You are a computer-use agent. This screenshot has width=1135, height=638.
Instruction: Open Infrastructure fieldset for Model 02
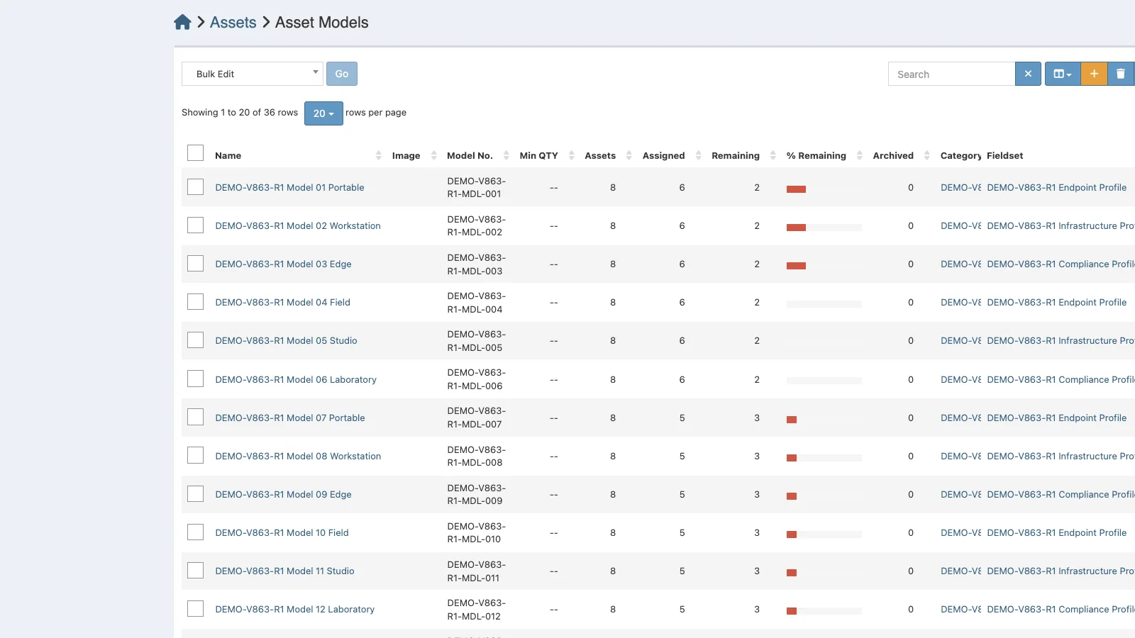[1061, 225]
